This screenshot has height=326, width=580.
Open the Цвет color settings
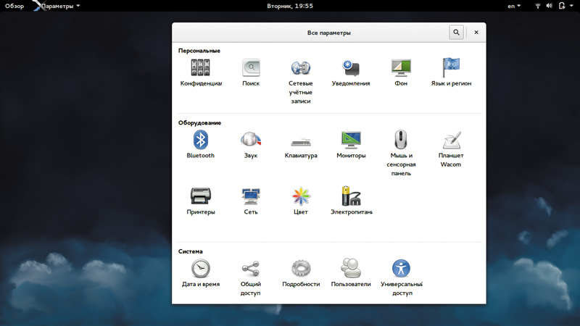pyautogui.click(x=301, y=201)
